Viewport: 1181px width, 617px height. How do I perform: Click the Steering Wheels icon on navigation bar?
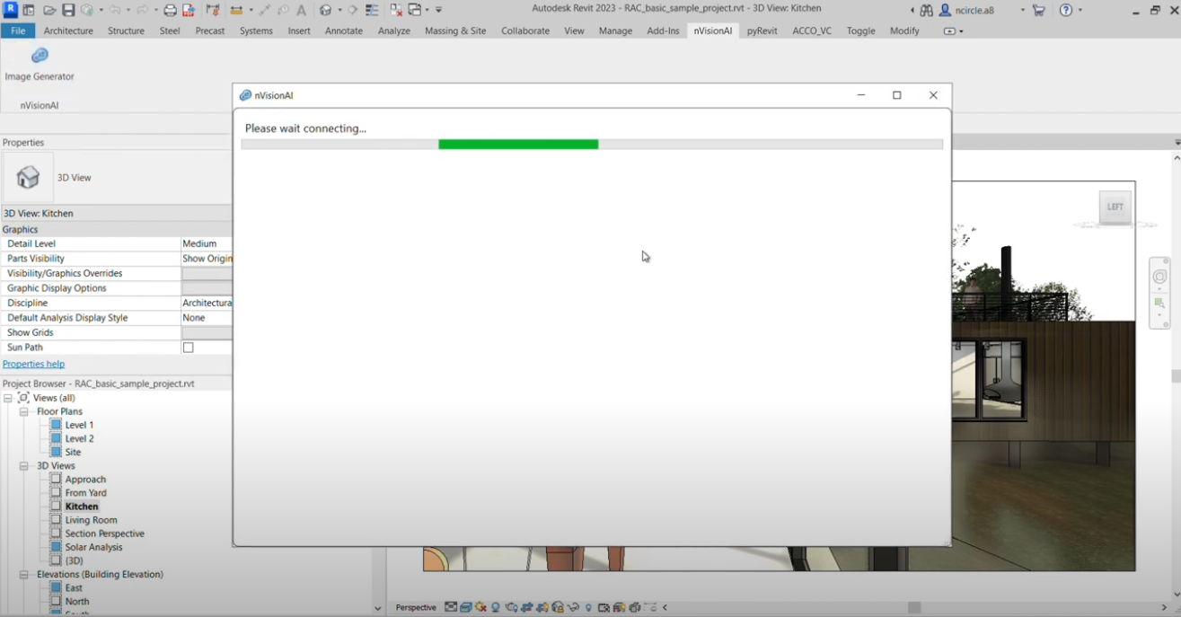(x=1159, y=277)
